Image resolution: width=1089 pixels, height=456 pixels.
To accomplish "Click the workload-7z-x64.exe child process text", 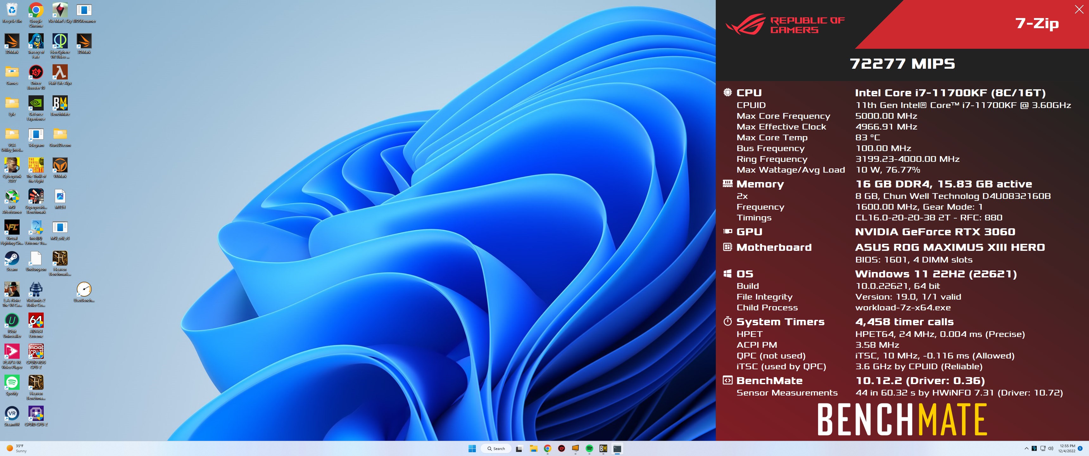I will 903,308.
